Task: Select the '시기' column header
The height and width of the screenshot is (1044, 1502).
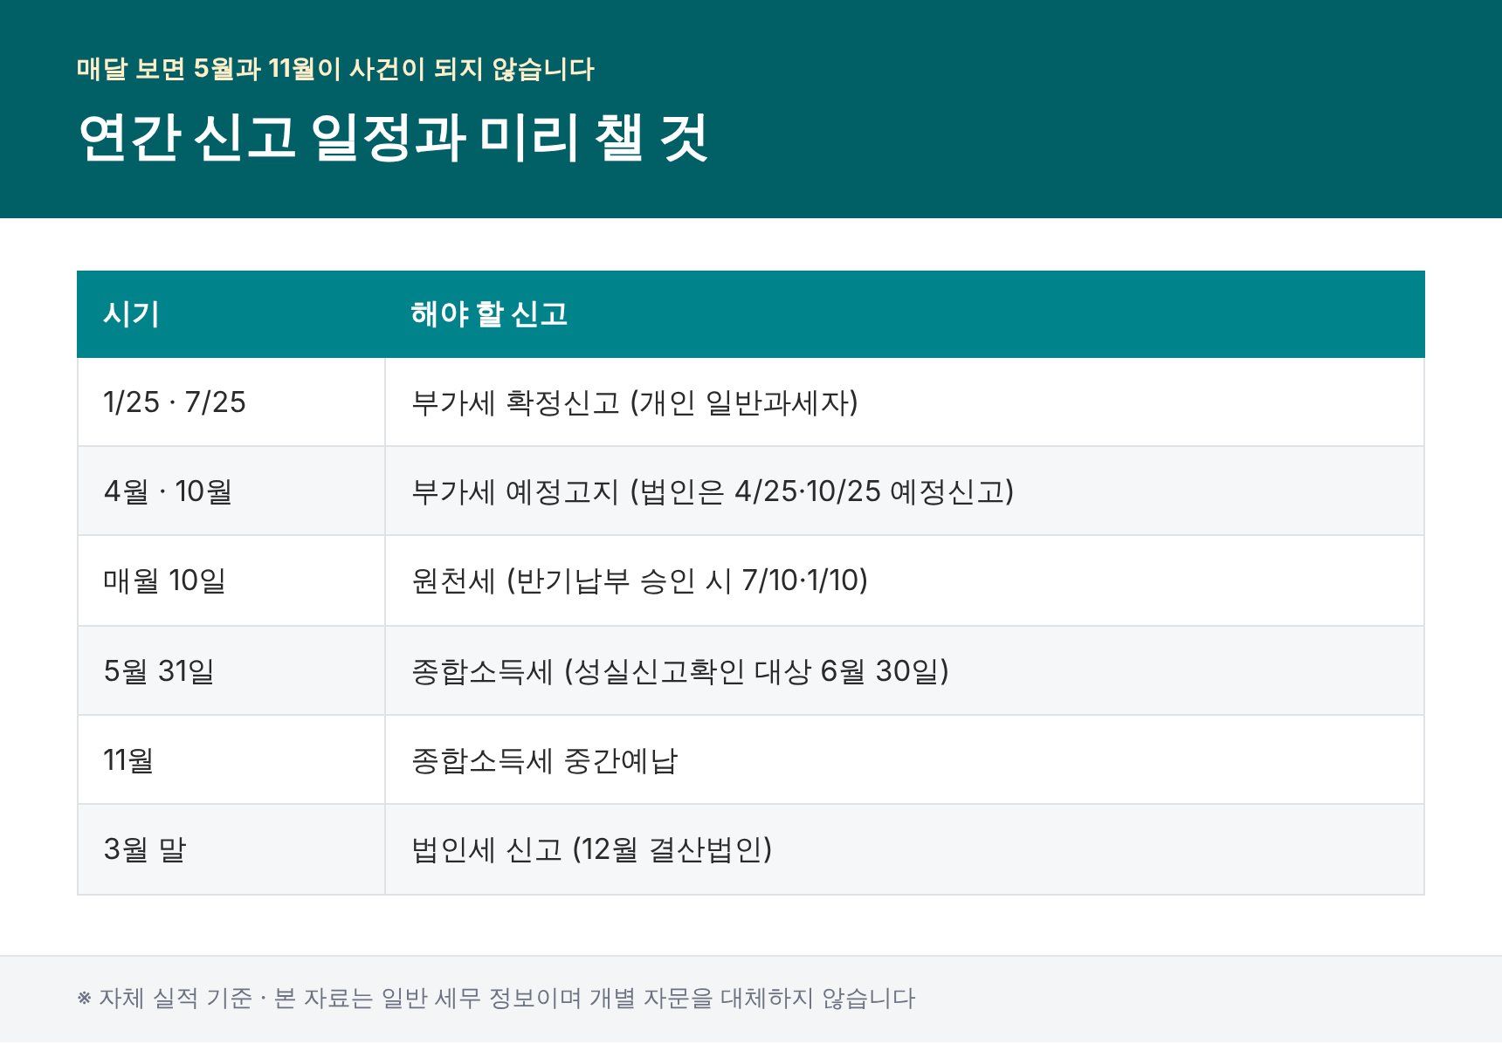Action: pyautogui.click(x=231, y=314)
